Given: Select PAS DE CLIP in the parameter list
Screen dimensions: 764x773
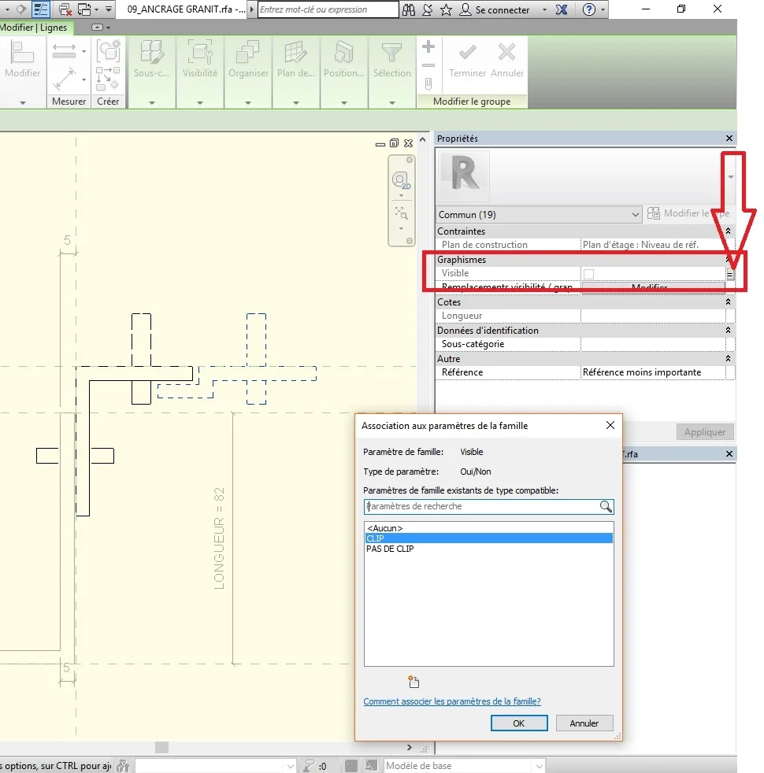Looking at the screenshot, I should tap(488, 549).
